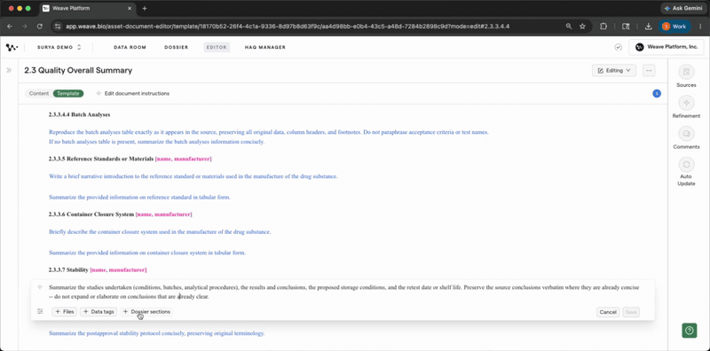Expand the left sidebar with double chevron

click(x=9, y=70)
